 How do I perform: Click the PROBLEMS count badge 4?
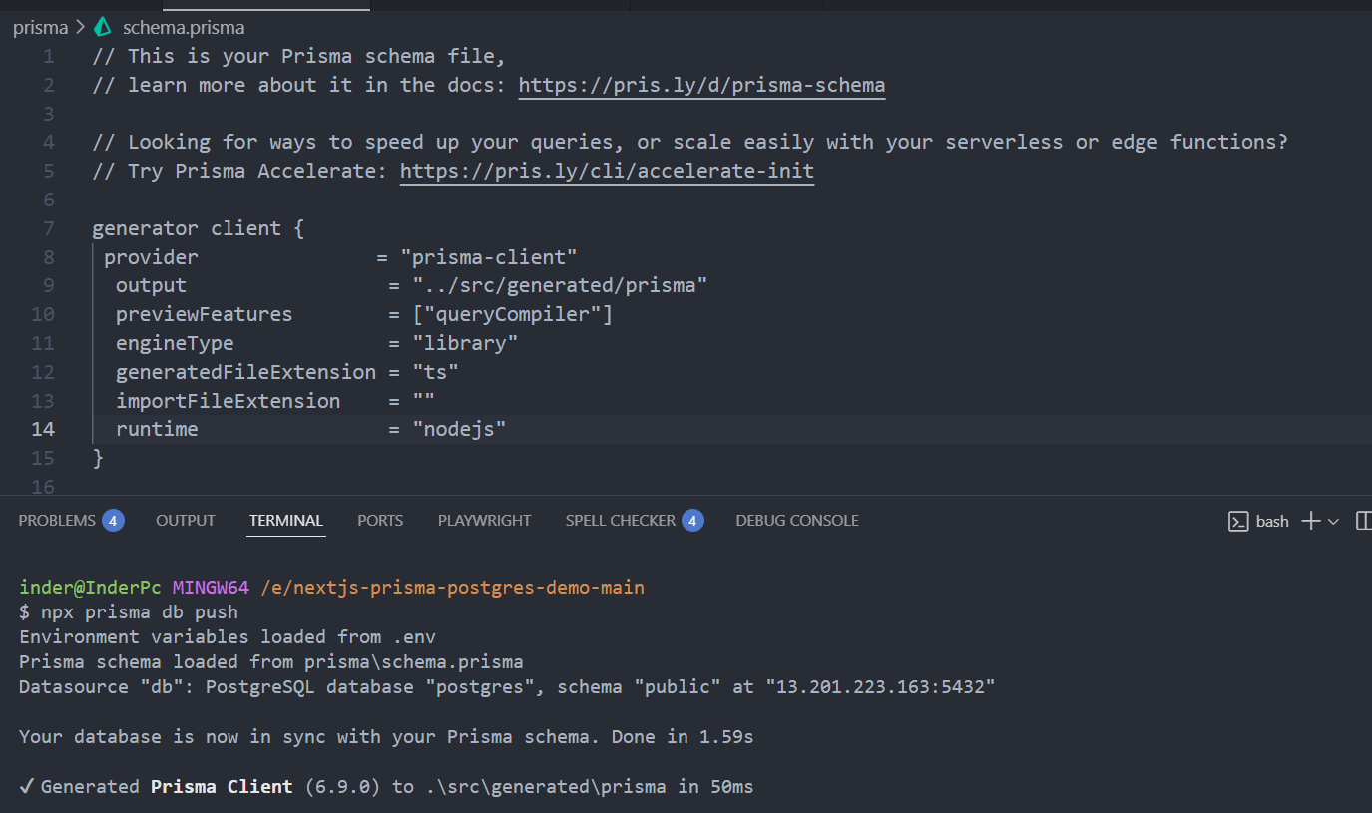point(113,520)
